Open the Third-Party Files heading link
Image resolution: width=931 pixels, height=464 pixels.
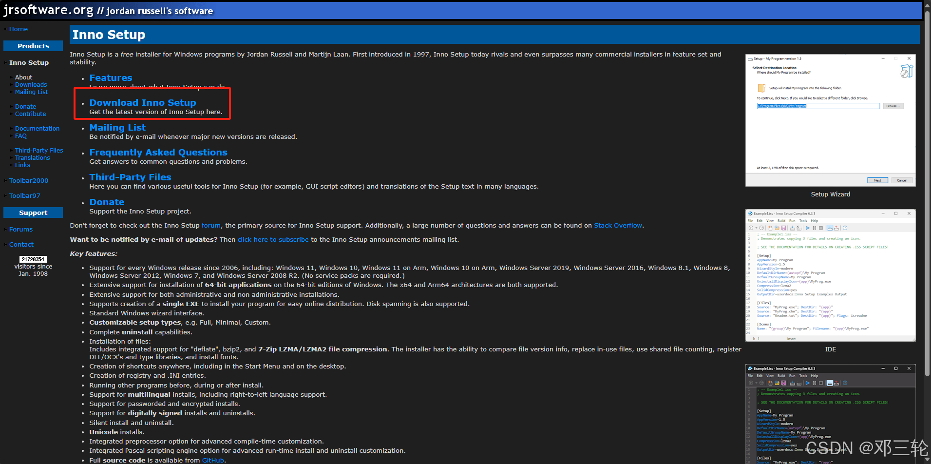click(130, 177)
